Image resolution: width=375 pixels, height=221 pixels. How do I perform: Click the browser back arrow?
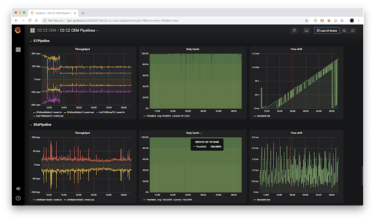[x=16, y=21]
